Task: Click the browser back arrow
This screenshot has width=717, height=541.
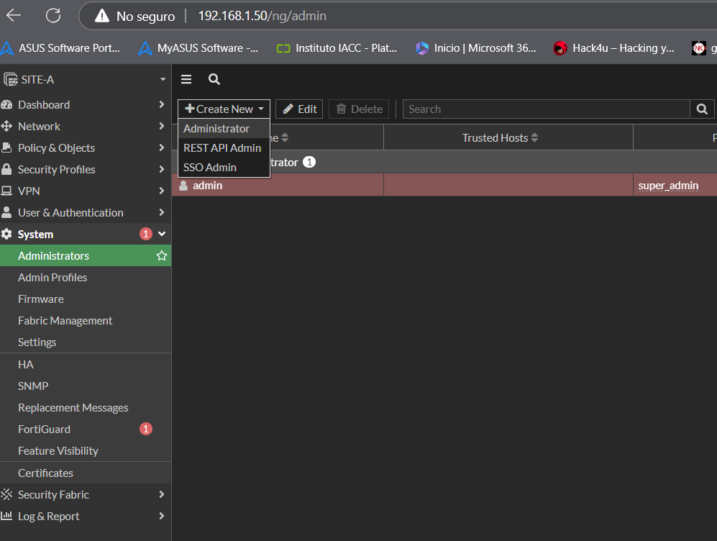Action: click(14, 15)
